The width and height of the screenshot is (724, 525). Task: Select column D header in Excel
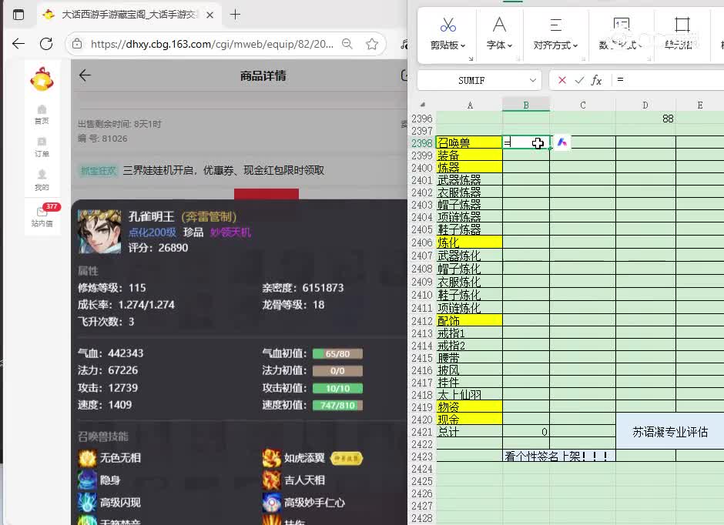(645, 105)
